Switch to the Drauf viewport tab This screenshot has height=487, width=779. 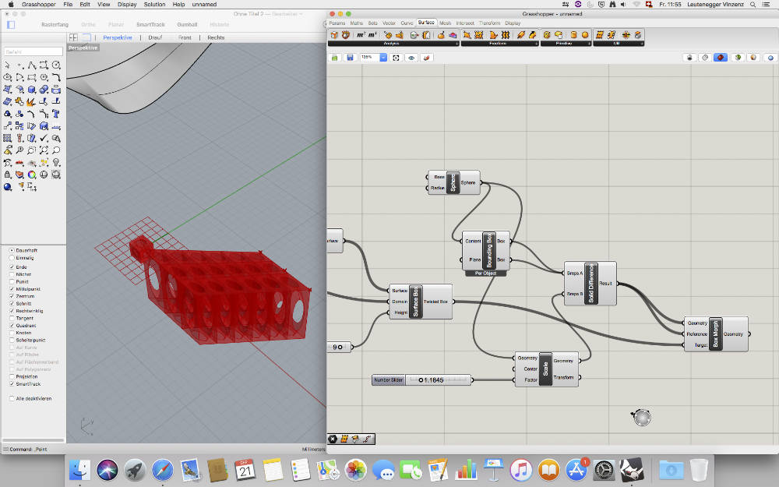coord(155,37)
